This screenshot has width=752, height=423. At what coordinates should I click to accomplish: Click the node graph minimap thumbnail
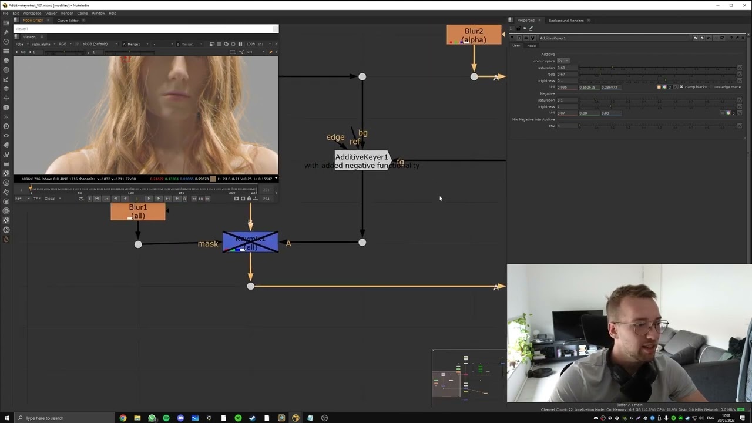tap(469, 378)
